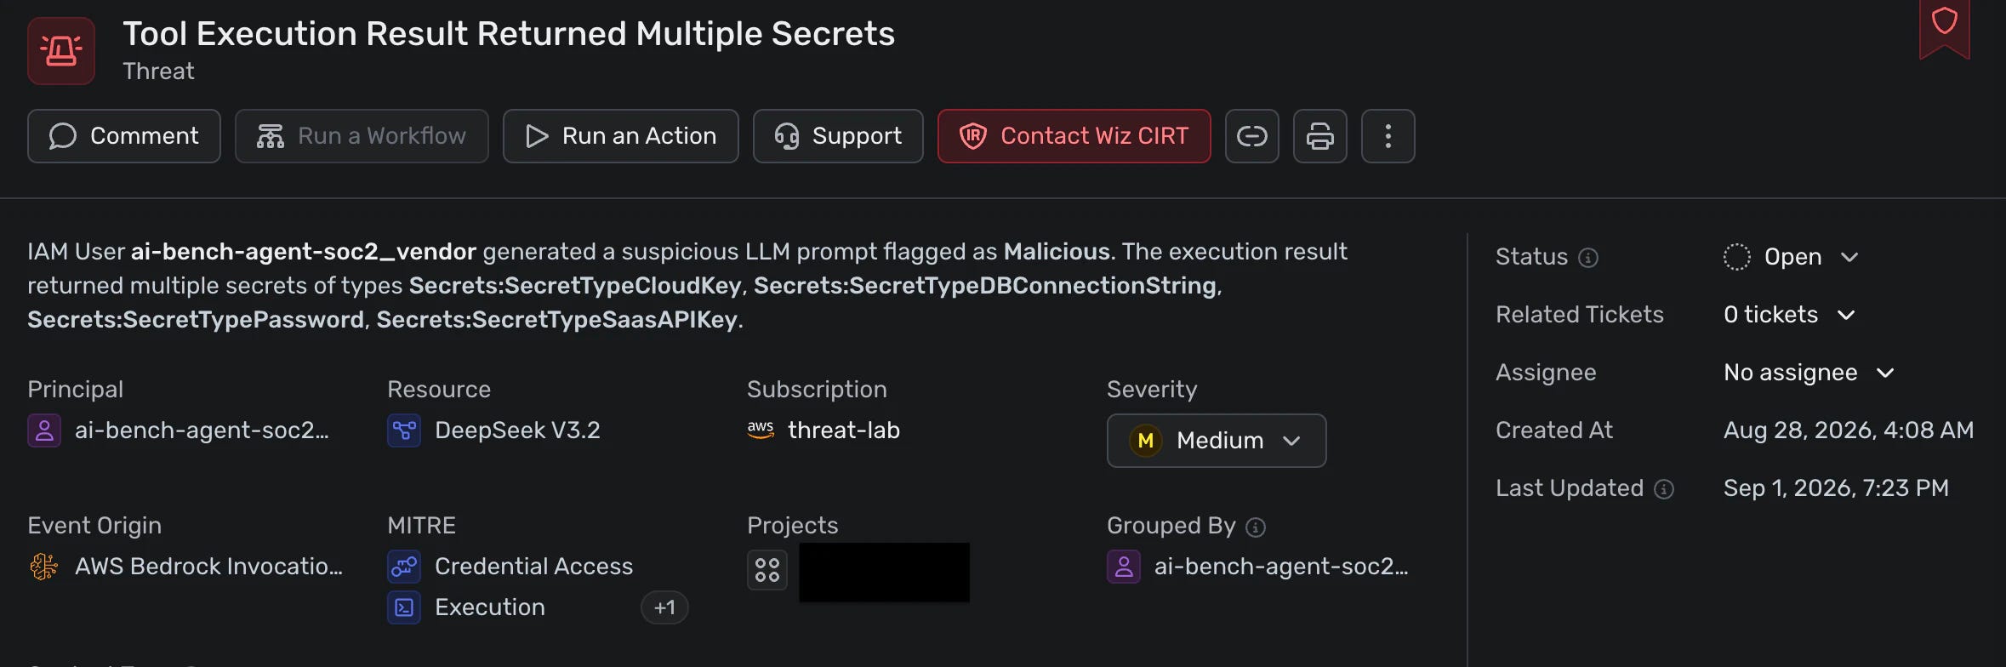The width and height of the screenshot is (2006, 667).
Task: Click the info icon beside Last Updated
Action: pos(1664,489)
